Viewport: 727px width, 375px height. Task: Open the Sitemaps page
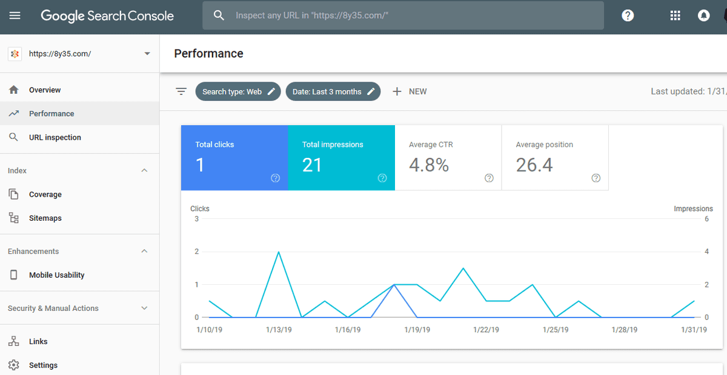45,218
